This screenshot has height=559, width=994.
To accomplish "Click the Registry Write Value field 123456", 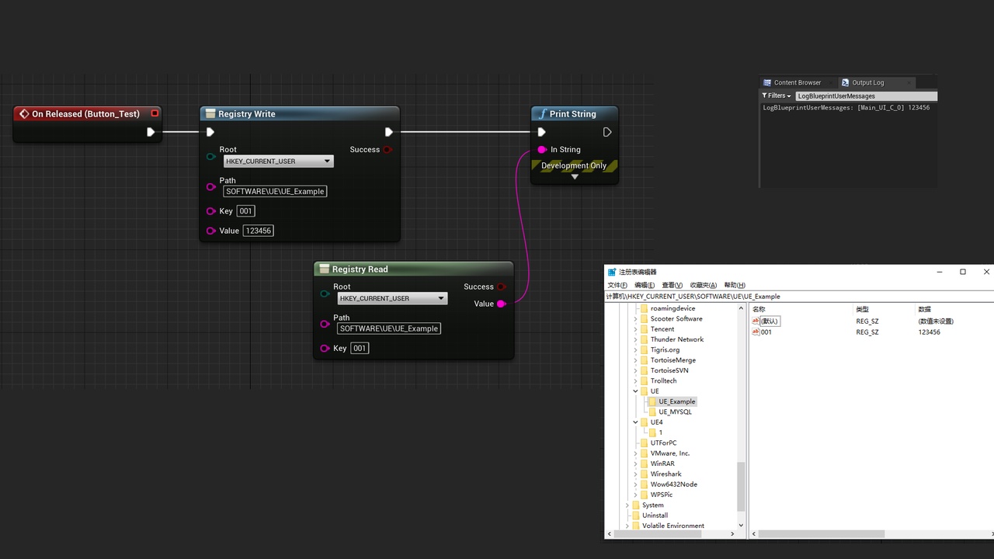I will (259, 231).
